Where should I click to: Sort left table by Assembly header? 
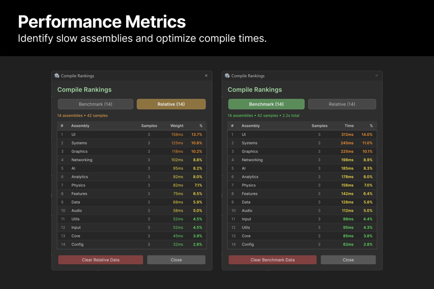(x=80, y=126)
